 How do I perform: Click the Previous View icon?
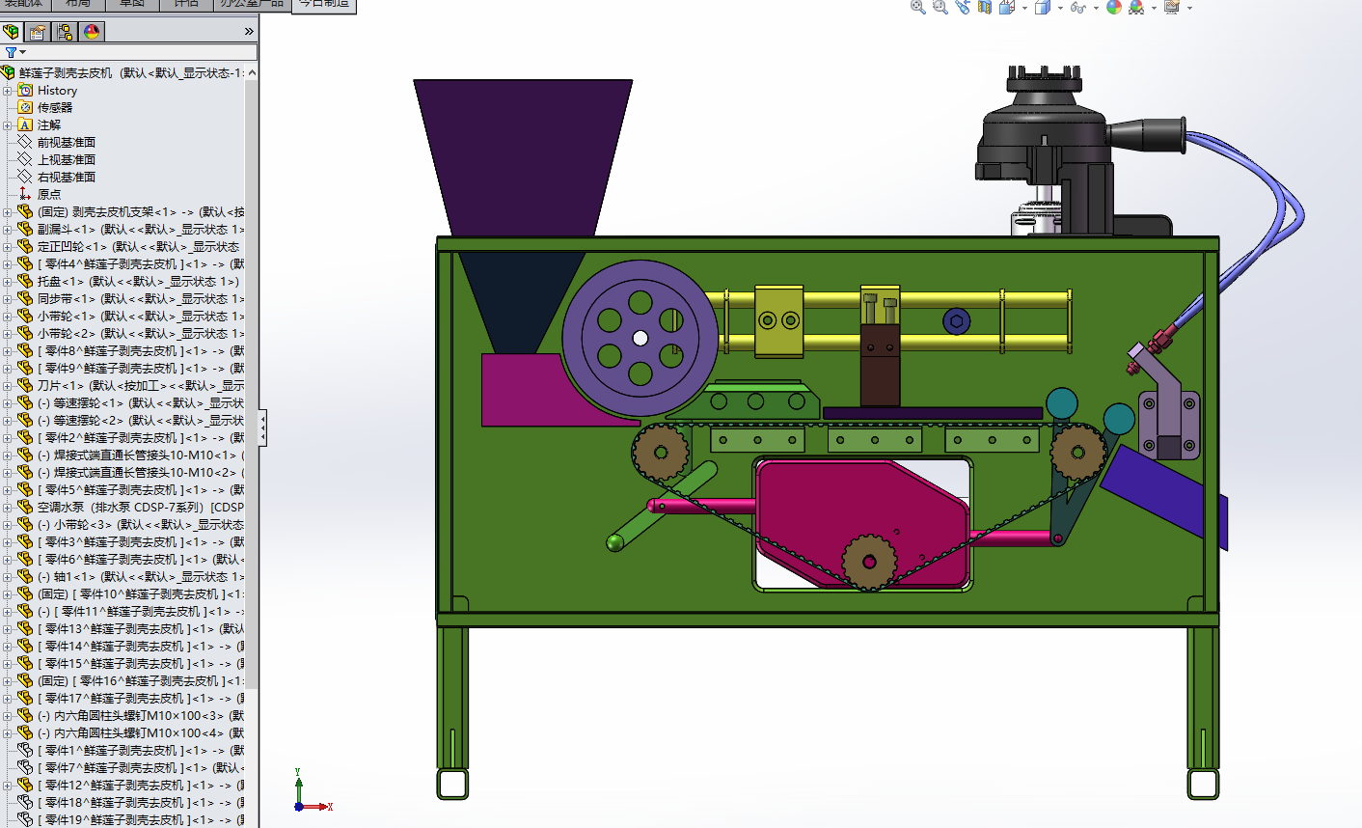(962, 7)
